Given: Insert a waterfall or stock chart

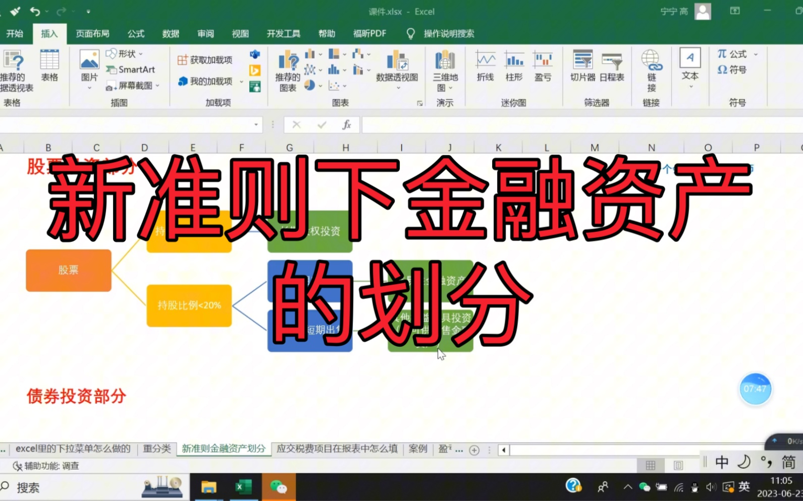Looking at the screenshot, I should pyautogui.click(x=361, y=54).
